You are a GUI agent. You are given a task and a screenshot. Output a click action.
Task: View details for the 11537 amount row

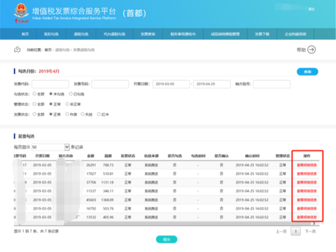coord(307,191)
